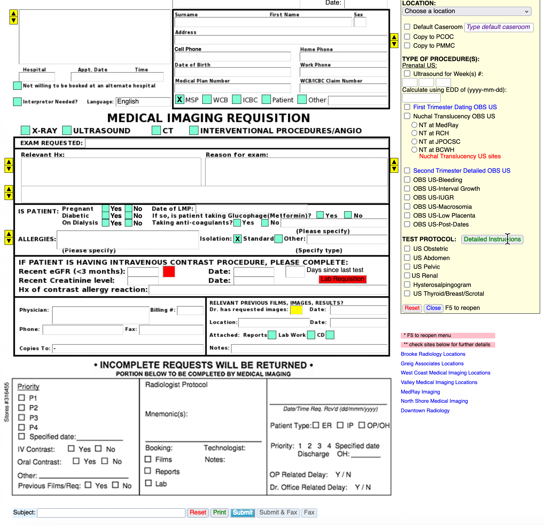Check US Obstetric protocol checkbox
Image resolution: width=544 pixels, height=525 pixels.
tap(407, 249)
